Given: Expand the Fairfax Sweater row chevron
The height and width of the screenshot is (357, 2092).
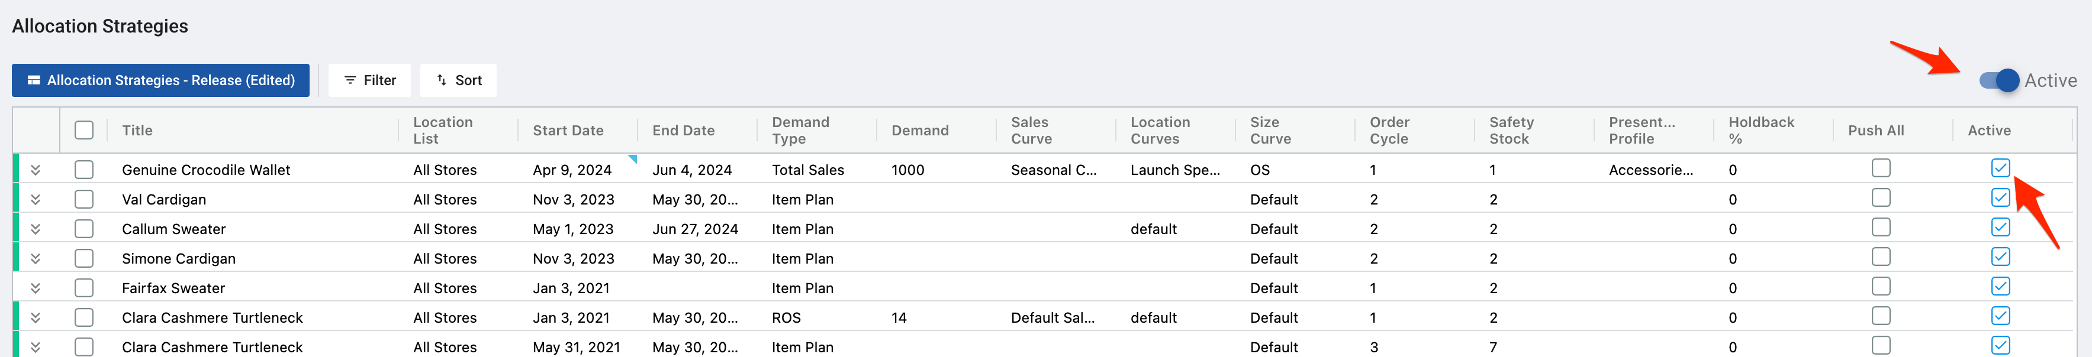Looking at the screenshot, I should pos(36,288).
